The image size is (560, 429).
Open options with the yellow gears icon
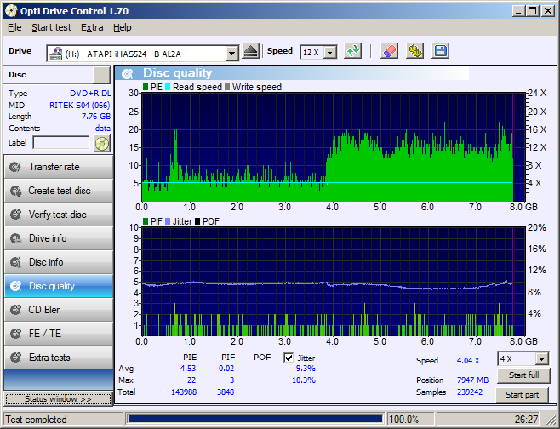click(x=414, y=51)
